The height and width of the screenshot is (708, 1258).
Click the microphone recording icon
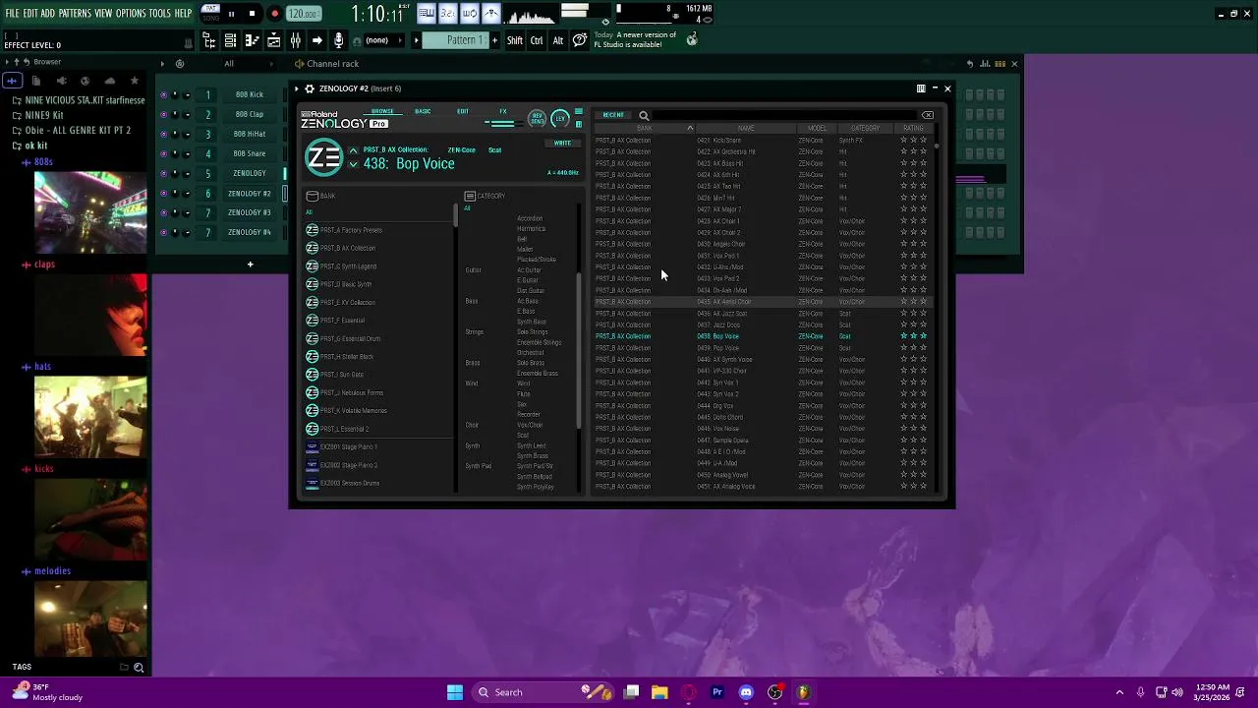(338, 40)
